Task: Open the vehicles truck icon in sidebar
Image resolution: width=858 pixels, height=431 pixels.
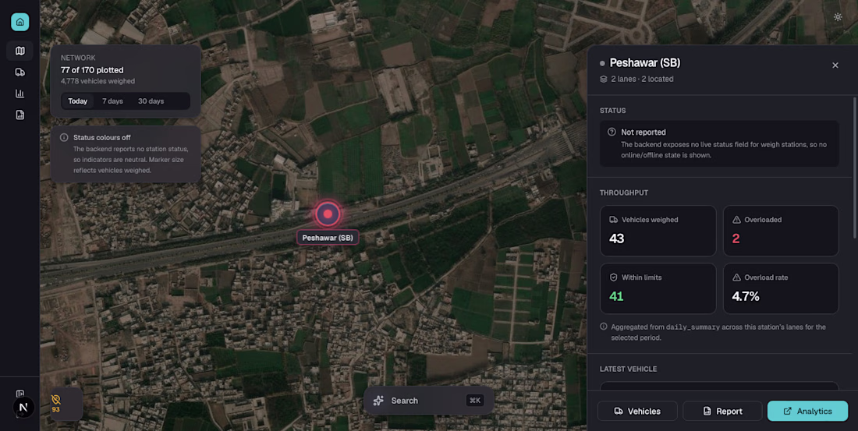Action: (x=19, y=72)
